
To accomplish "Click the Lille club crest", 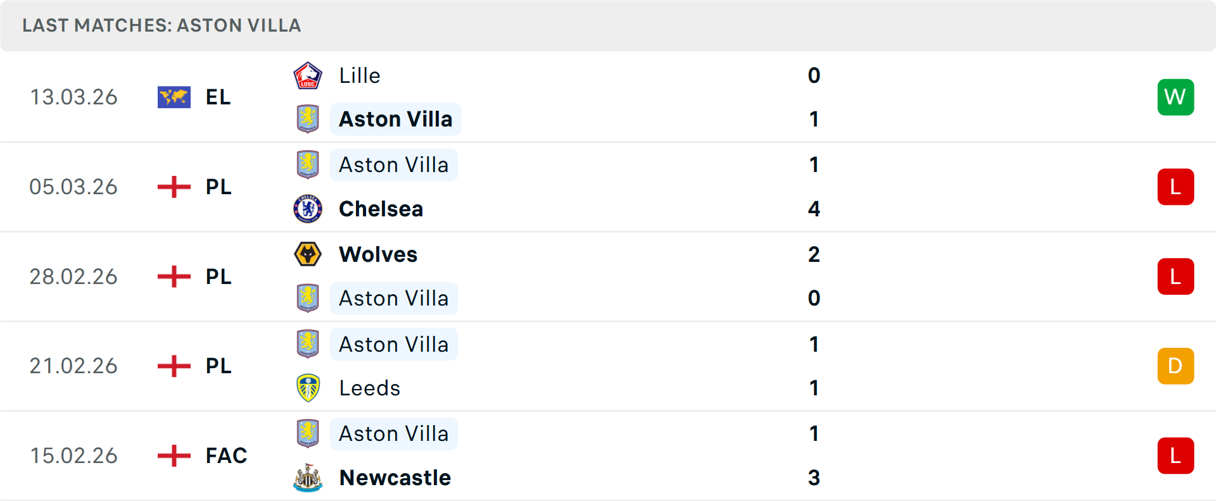I will pyautogui.click(x=308, y=75).
